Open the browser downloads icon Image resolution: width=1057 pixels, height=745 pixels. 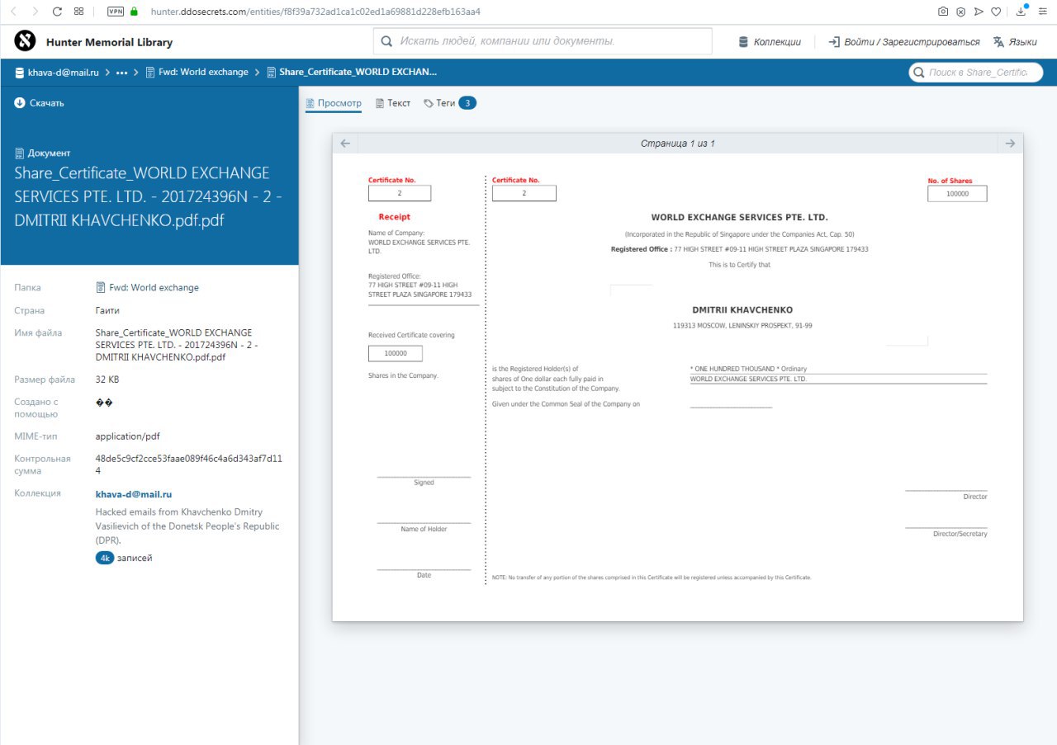1021,11
